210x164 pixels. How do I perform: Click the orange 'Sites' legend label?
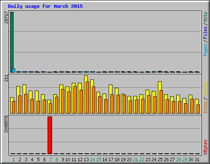(x=205, y=107)
